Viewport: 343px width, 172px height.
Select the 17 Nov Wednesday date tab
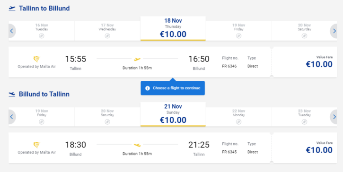point(107,31)
